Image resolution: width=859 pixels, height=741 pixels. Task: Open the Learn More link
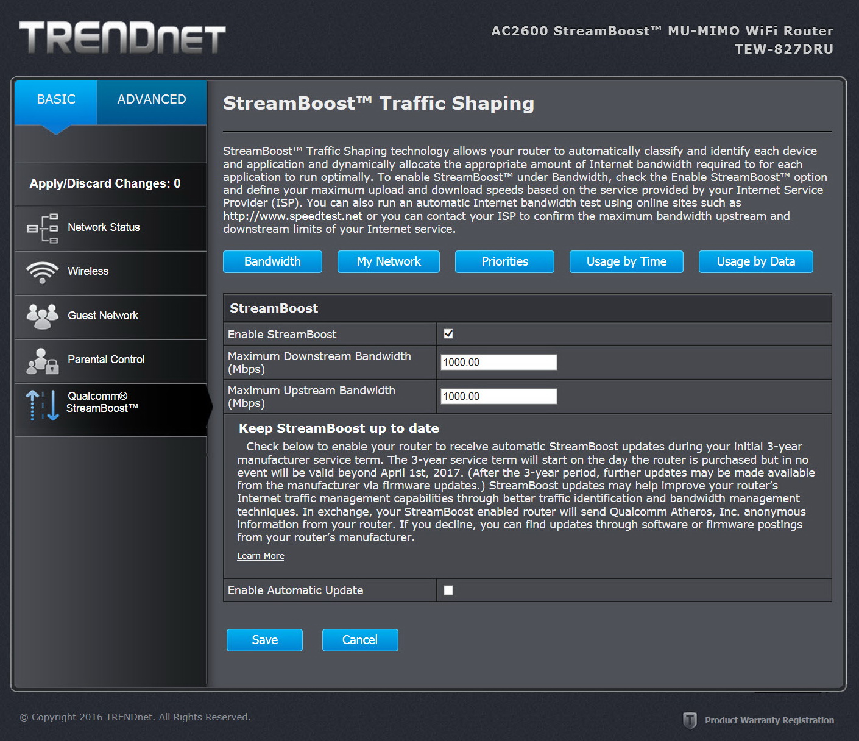[x=261, y=556]
